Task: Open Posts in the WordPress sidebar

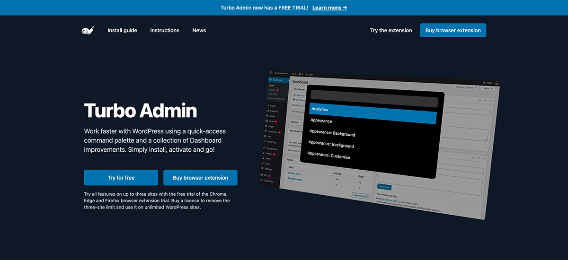Action: tap(273, 105)
